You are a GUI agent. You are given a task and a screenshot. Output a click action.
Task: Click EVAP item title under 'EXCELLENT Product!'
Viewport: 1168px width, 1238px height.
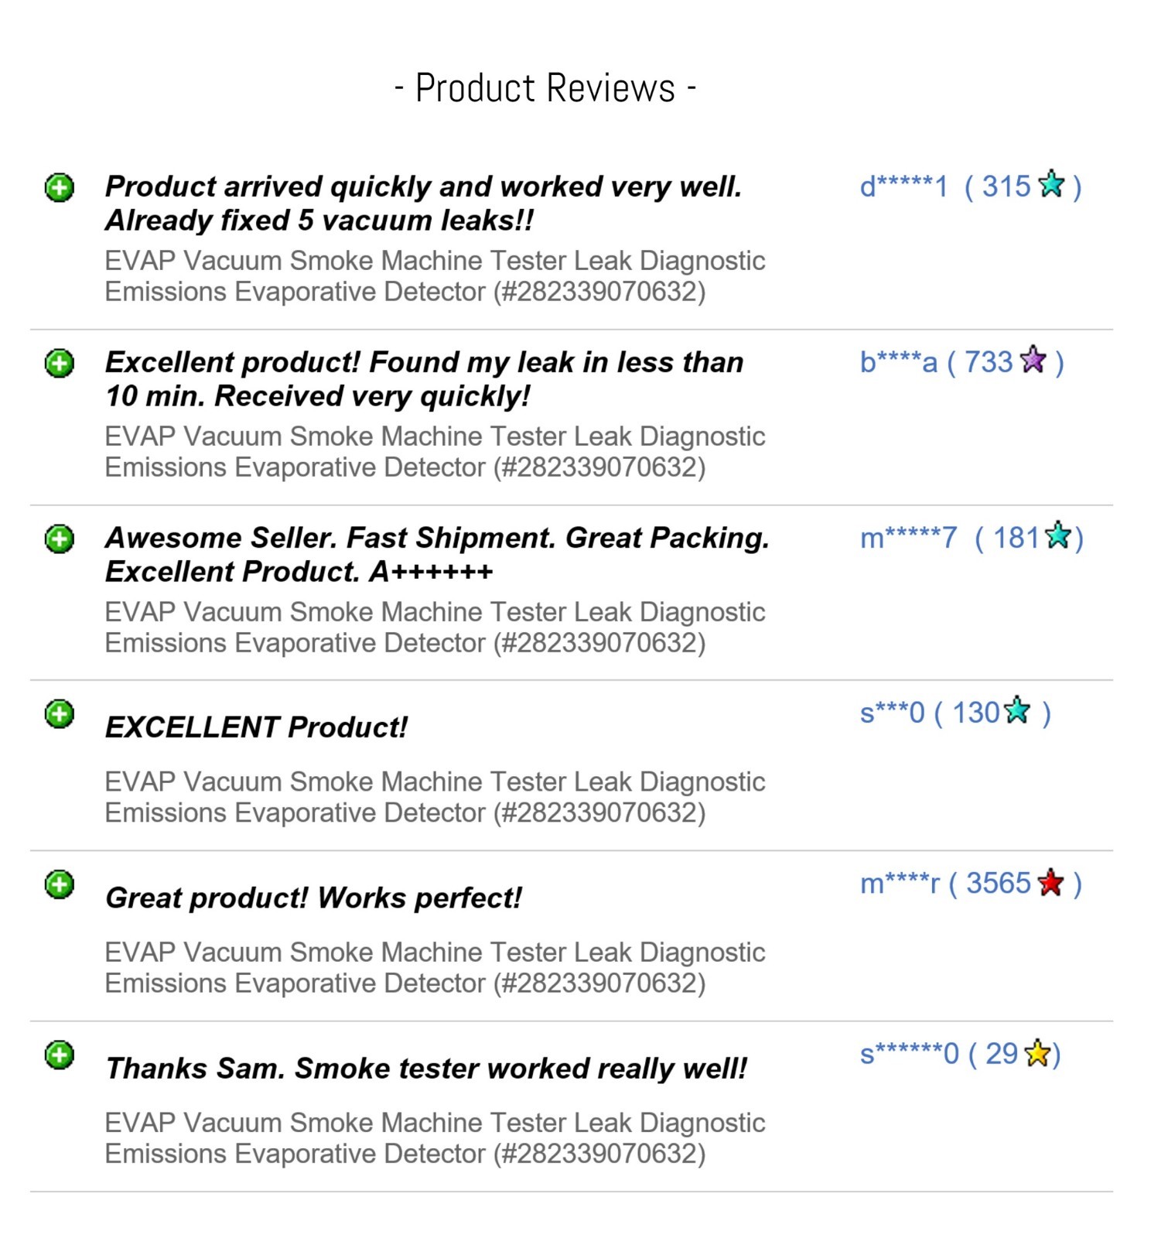[435, 797]
